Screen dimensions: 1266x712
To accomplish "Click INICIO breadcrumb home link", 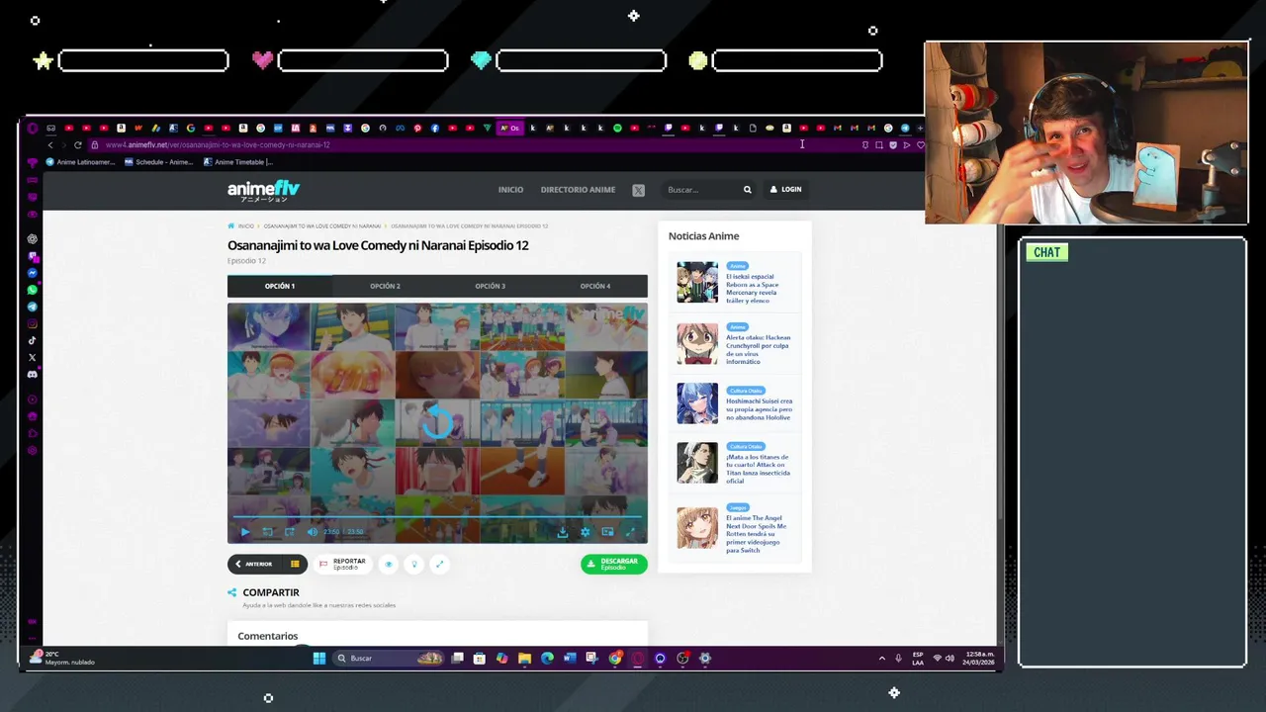I will pyautogui.click(x=241, y=225).
